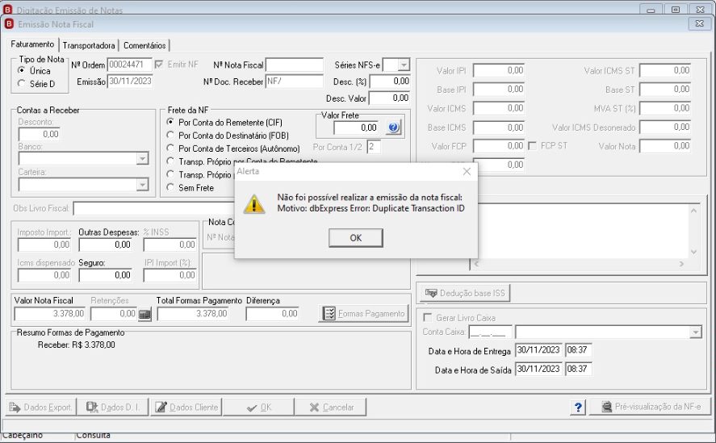Switch to the Transportadora tab
The height and width of the screenshot is (443, 716).
[x=89, y=45]
